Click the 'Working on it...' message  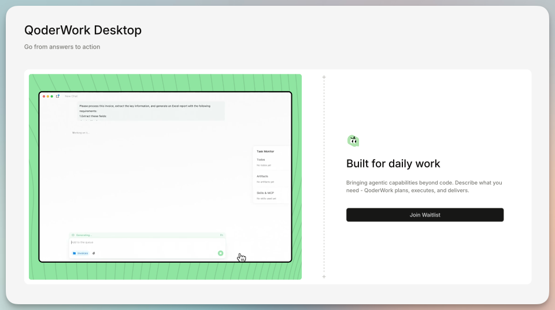[81, 133]
